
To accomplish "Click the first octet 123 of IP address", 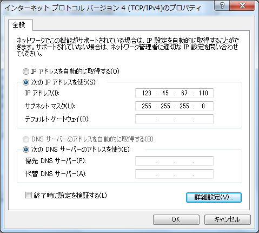I will (x=147, y=93).
